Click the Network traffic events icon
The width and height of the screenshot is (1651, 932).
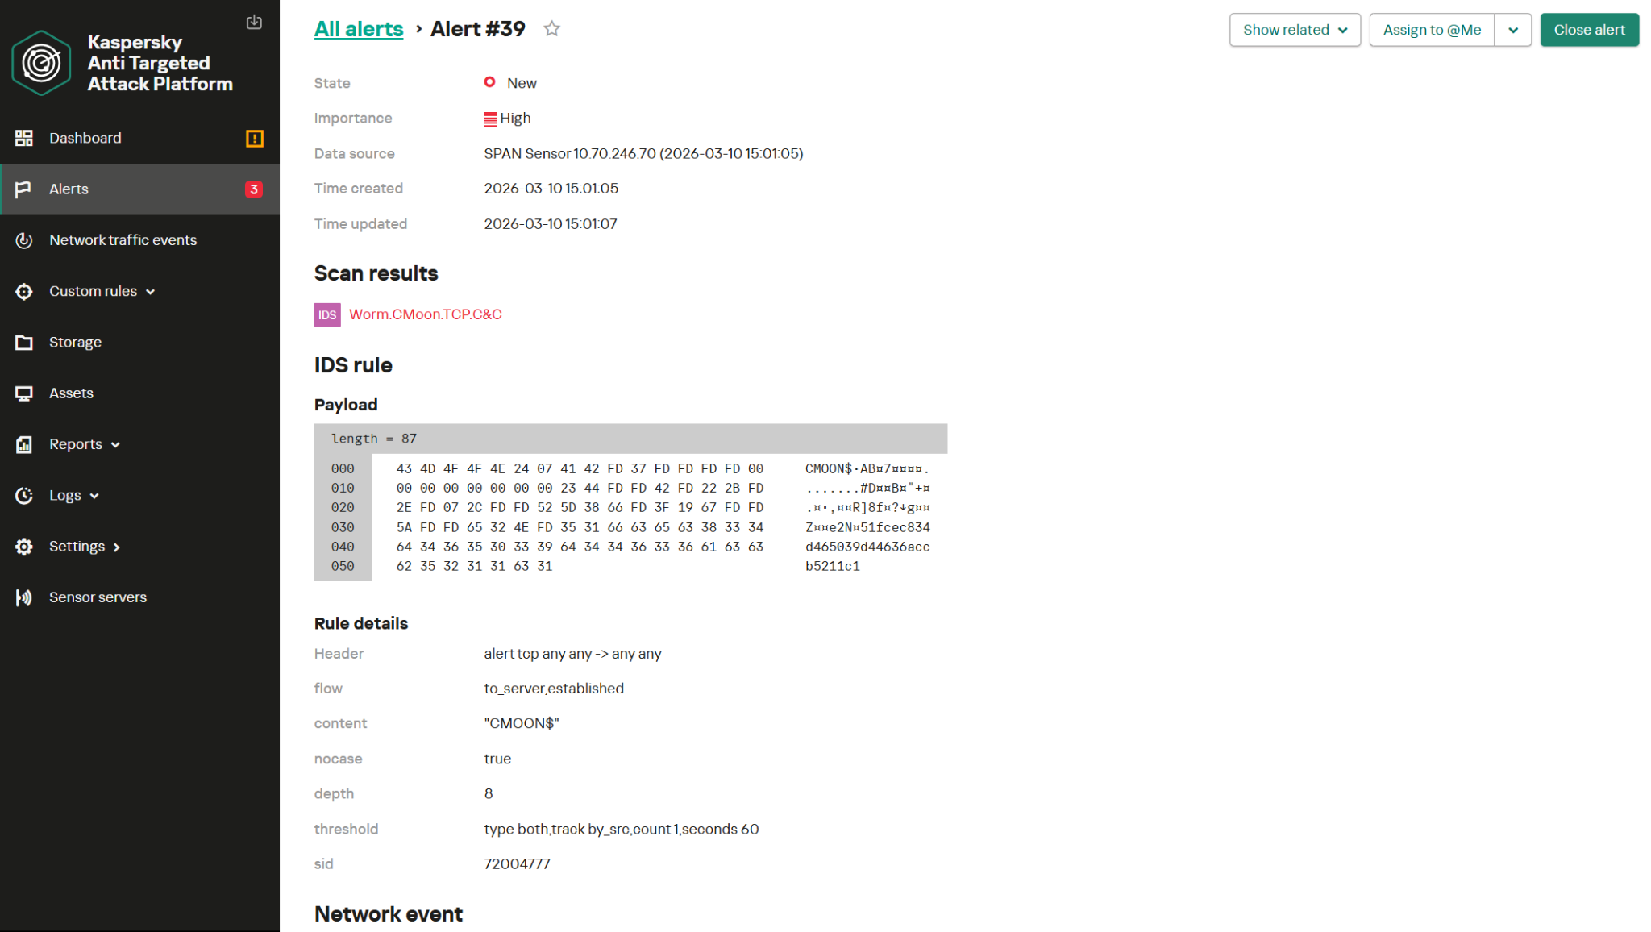[x=24, y=240]
